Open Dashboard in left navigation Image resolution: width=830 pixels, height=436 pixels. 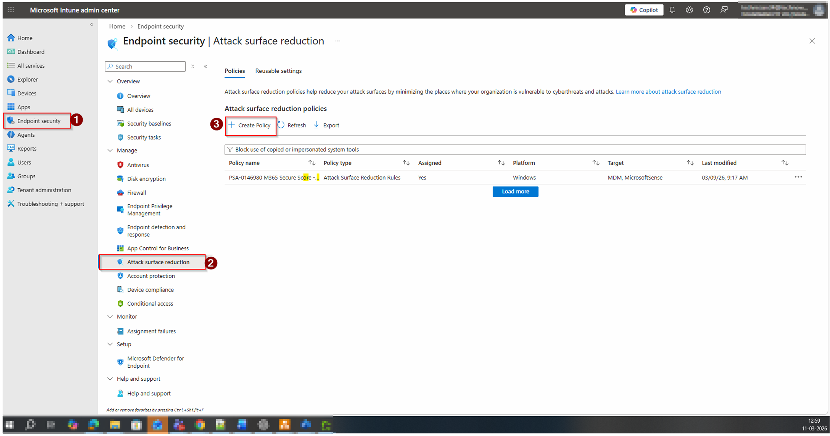(26, 52)
